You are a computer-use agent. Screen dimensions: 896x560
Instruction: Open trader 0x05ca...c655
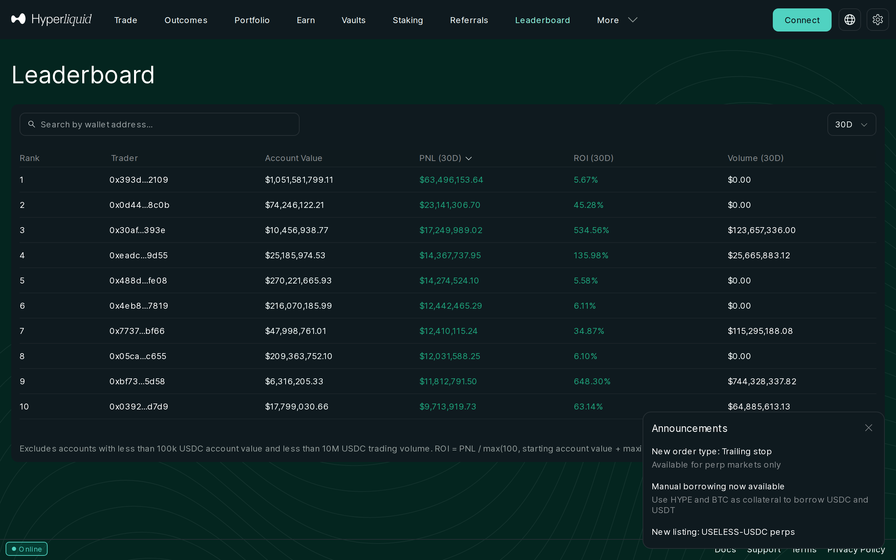point(137,356)
